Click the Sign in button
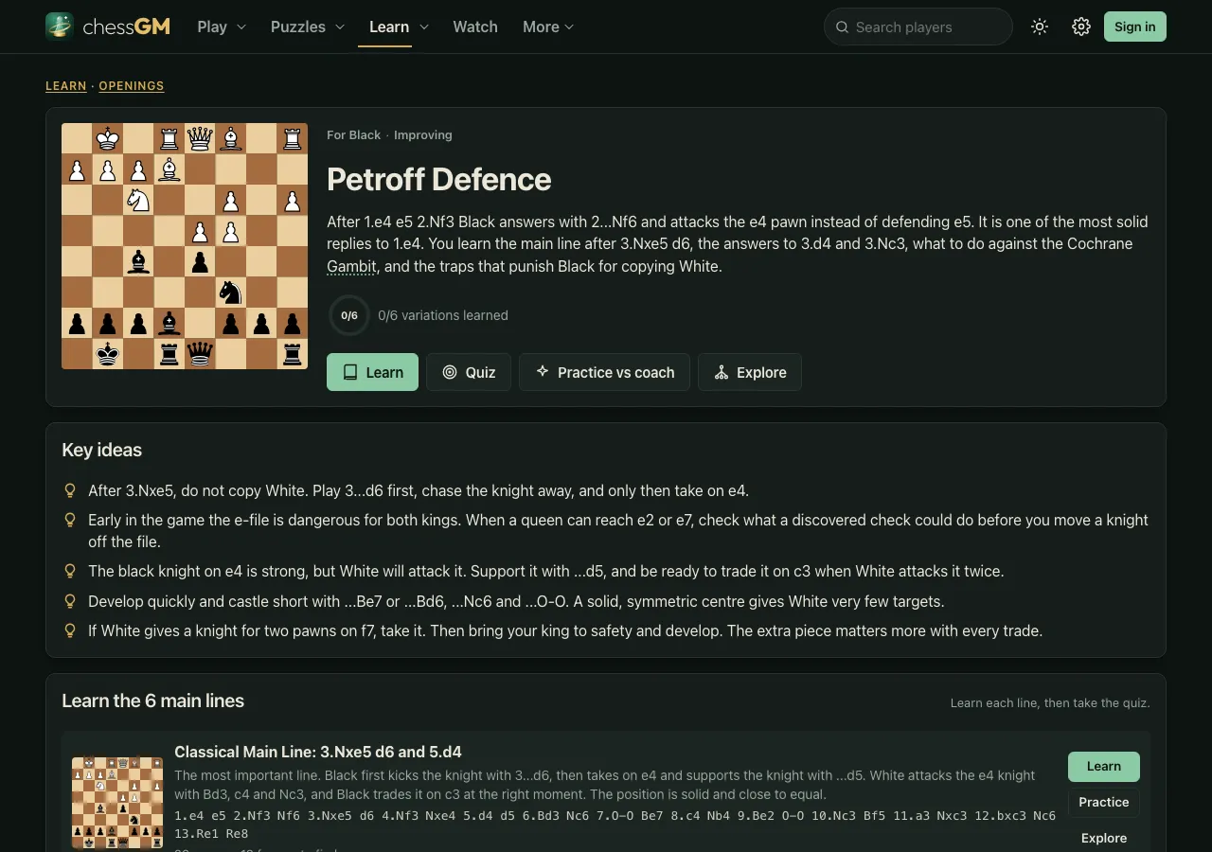1212x852 pixels. point(1135,27)
